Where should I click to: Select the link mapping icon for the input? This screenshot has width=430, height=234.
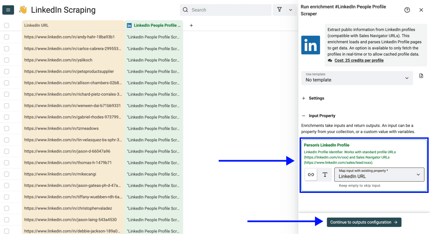(311, 174)
